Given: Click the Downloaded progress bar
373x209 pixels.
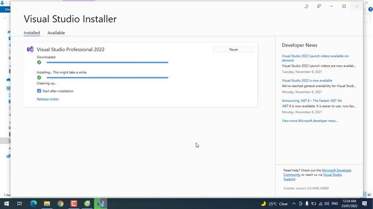Looking at the screenshot, I should click(x=107, y=62).
